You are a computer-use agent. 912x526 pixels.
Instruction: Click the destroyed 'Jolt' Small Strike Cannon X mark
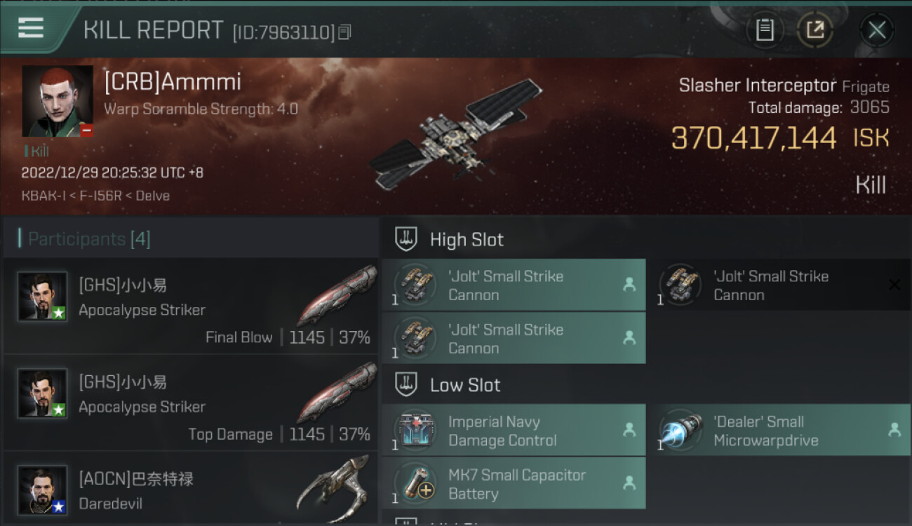[894, 285]
